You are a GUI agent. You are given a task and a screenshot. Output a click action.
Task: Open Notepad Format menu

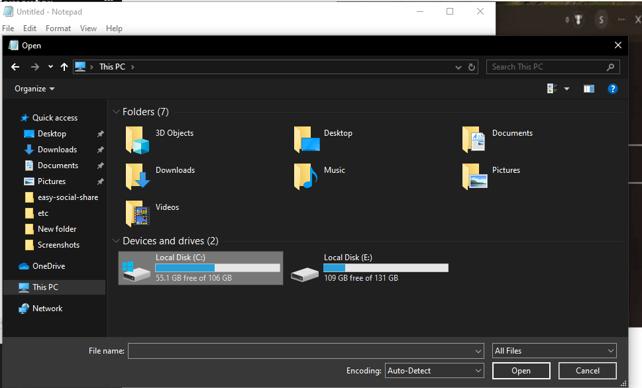pyautogui.click(x=58, y=28)
